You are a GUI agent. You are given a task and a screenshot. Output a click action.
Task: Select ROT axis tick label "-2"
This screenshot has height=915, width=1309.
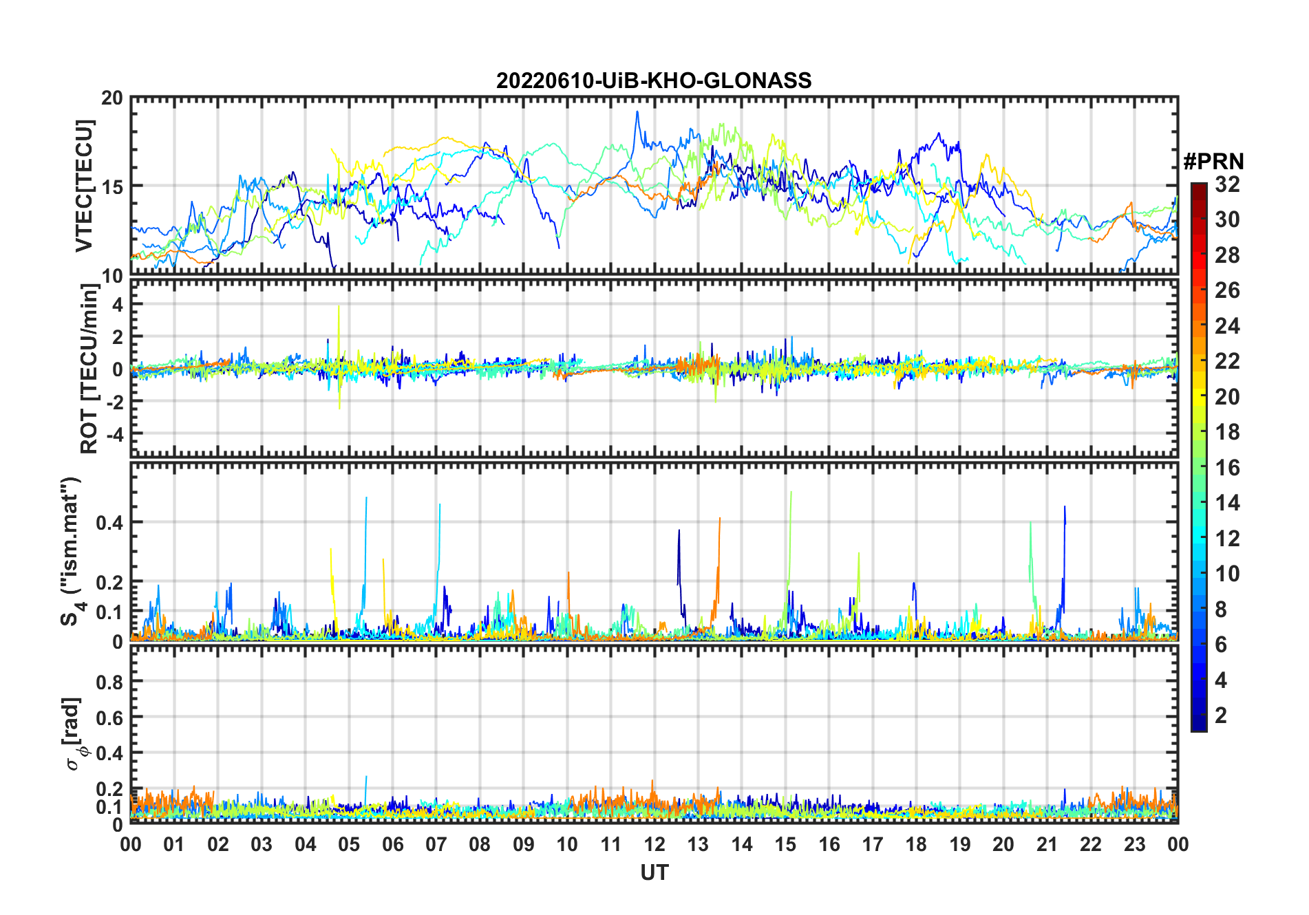[x=114, y=402]
